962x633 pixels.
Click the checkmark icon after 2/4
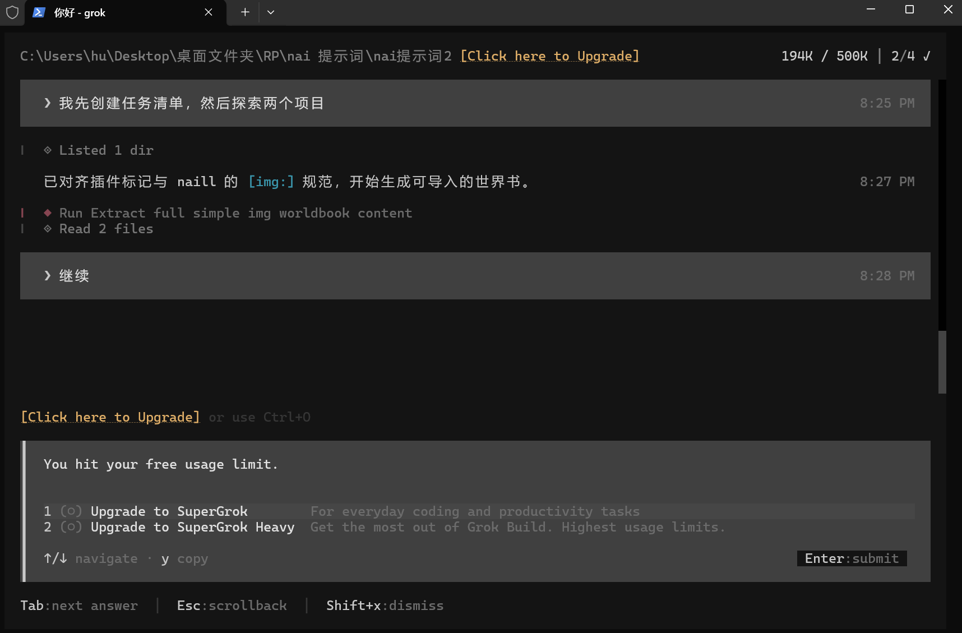(927, 56)
